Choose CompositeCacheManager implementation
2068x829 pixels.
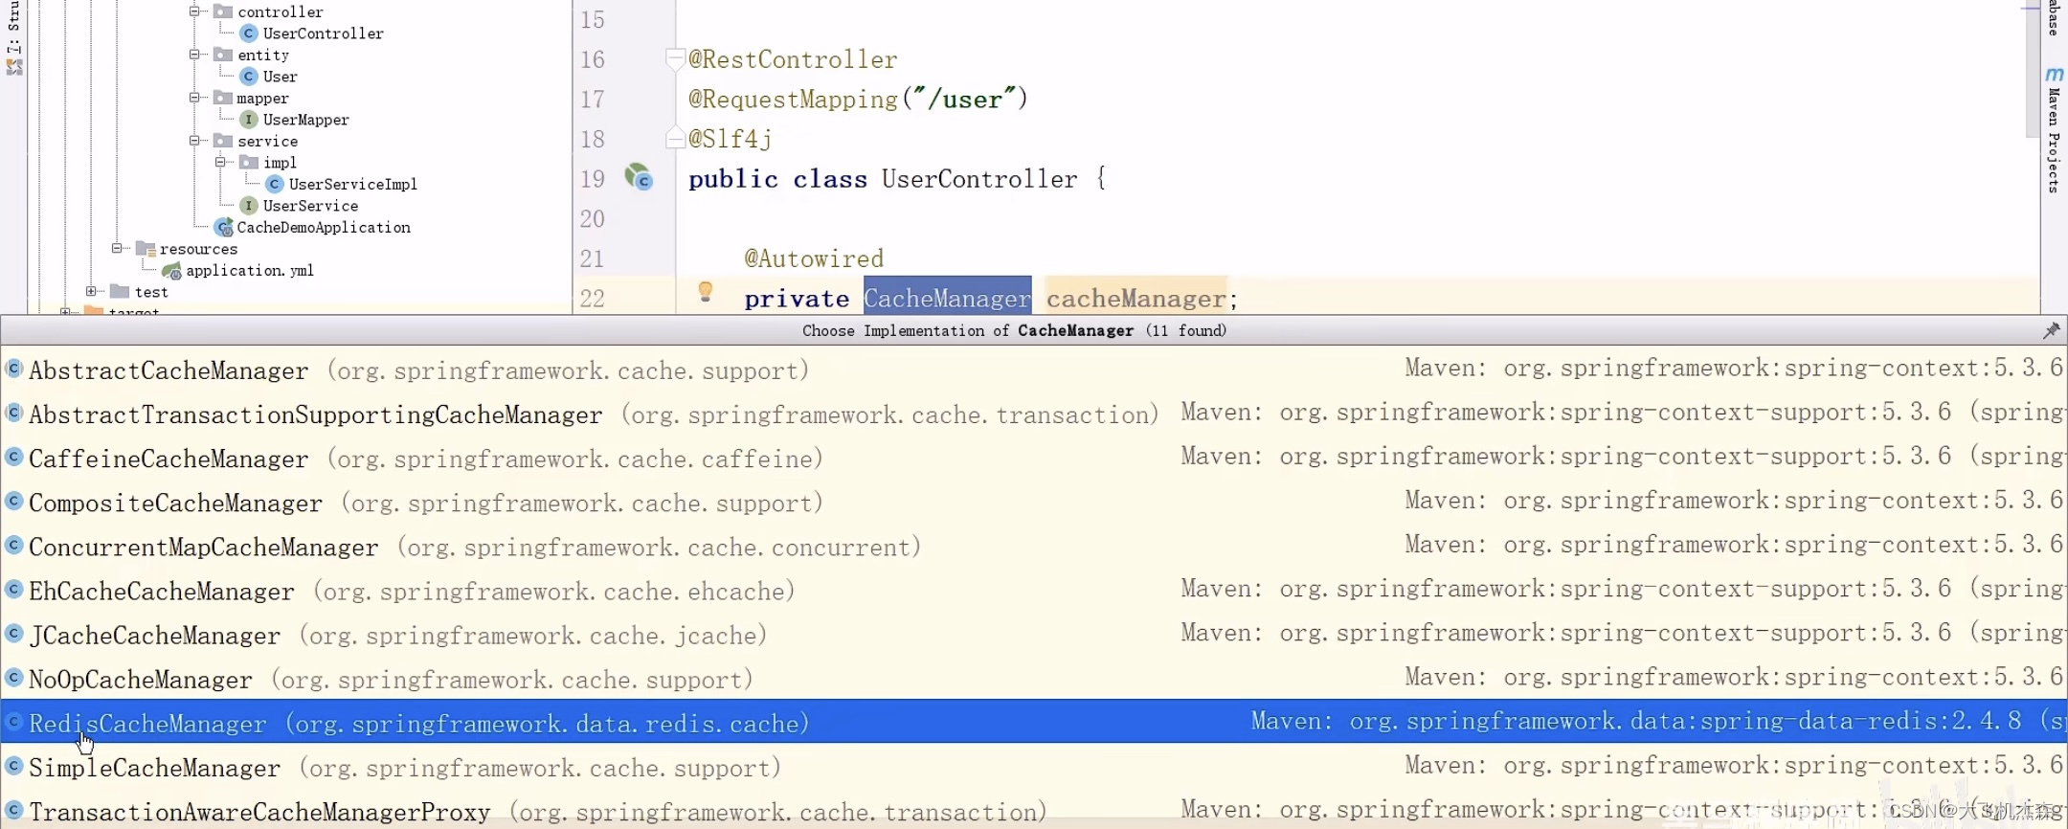[1034, 503]
